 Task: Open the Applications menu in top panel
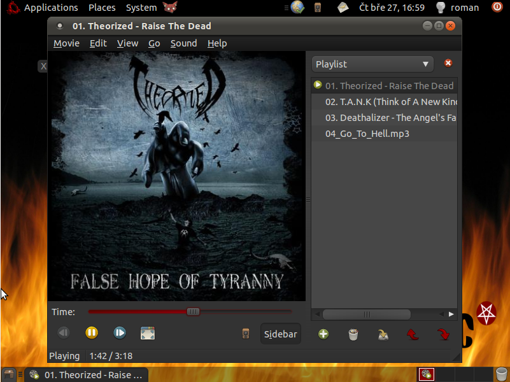coord(51,8)
